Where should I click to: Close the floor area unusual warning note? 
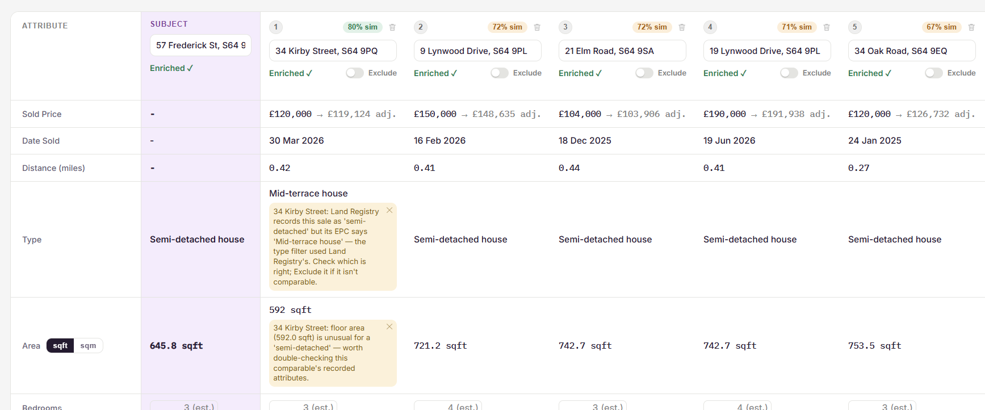[389, 327]
